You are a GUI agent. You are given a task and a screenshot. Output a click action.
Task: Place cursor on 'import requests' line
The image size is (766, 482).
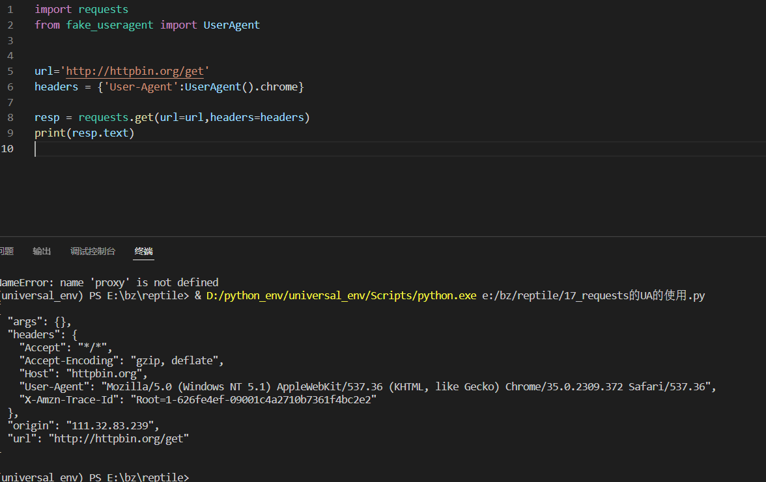[x=81, y=10]
